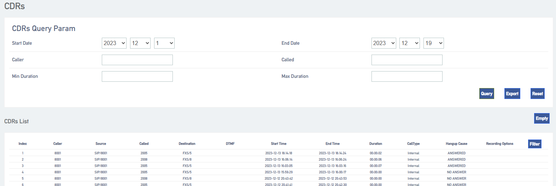556x186 pixels.
Task: Select start time 2023-12-13 15:59:29
Action: click(279, 172)
